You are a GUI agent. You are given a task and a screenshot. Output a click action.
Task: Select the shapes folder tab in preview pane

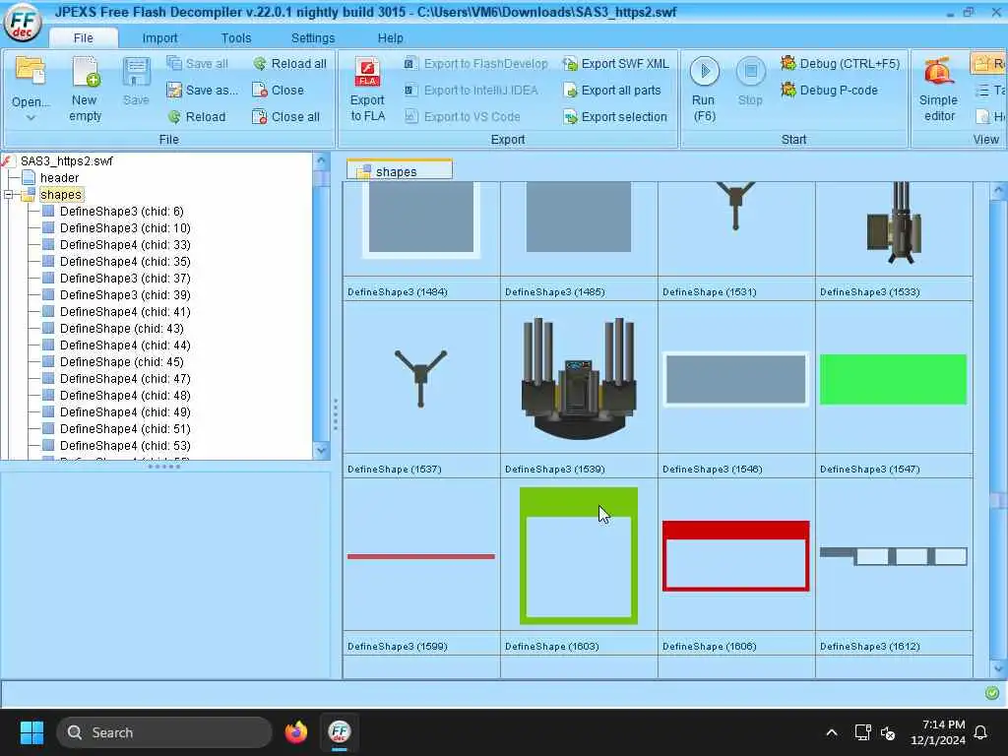coord(400,171)
